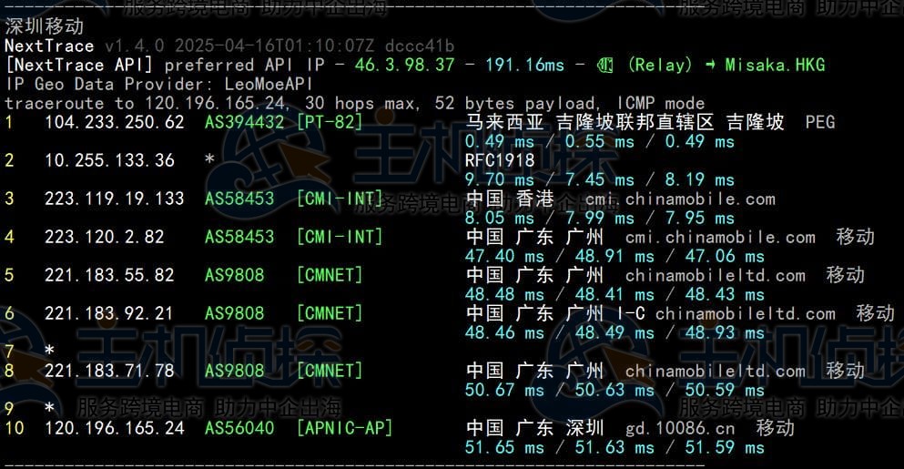Click hop 1 IP 104.233.250.62

pyautogui.click(x=115, y=122)
